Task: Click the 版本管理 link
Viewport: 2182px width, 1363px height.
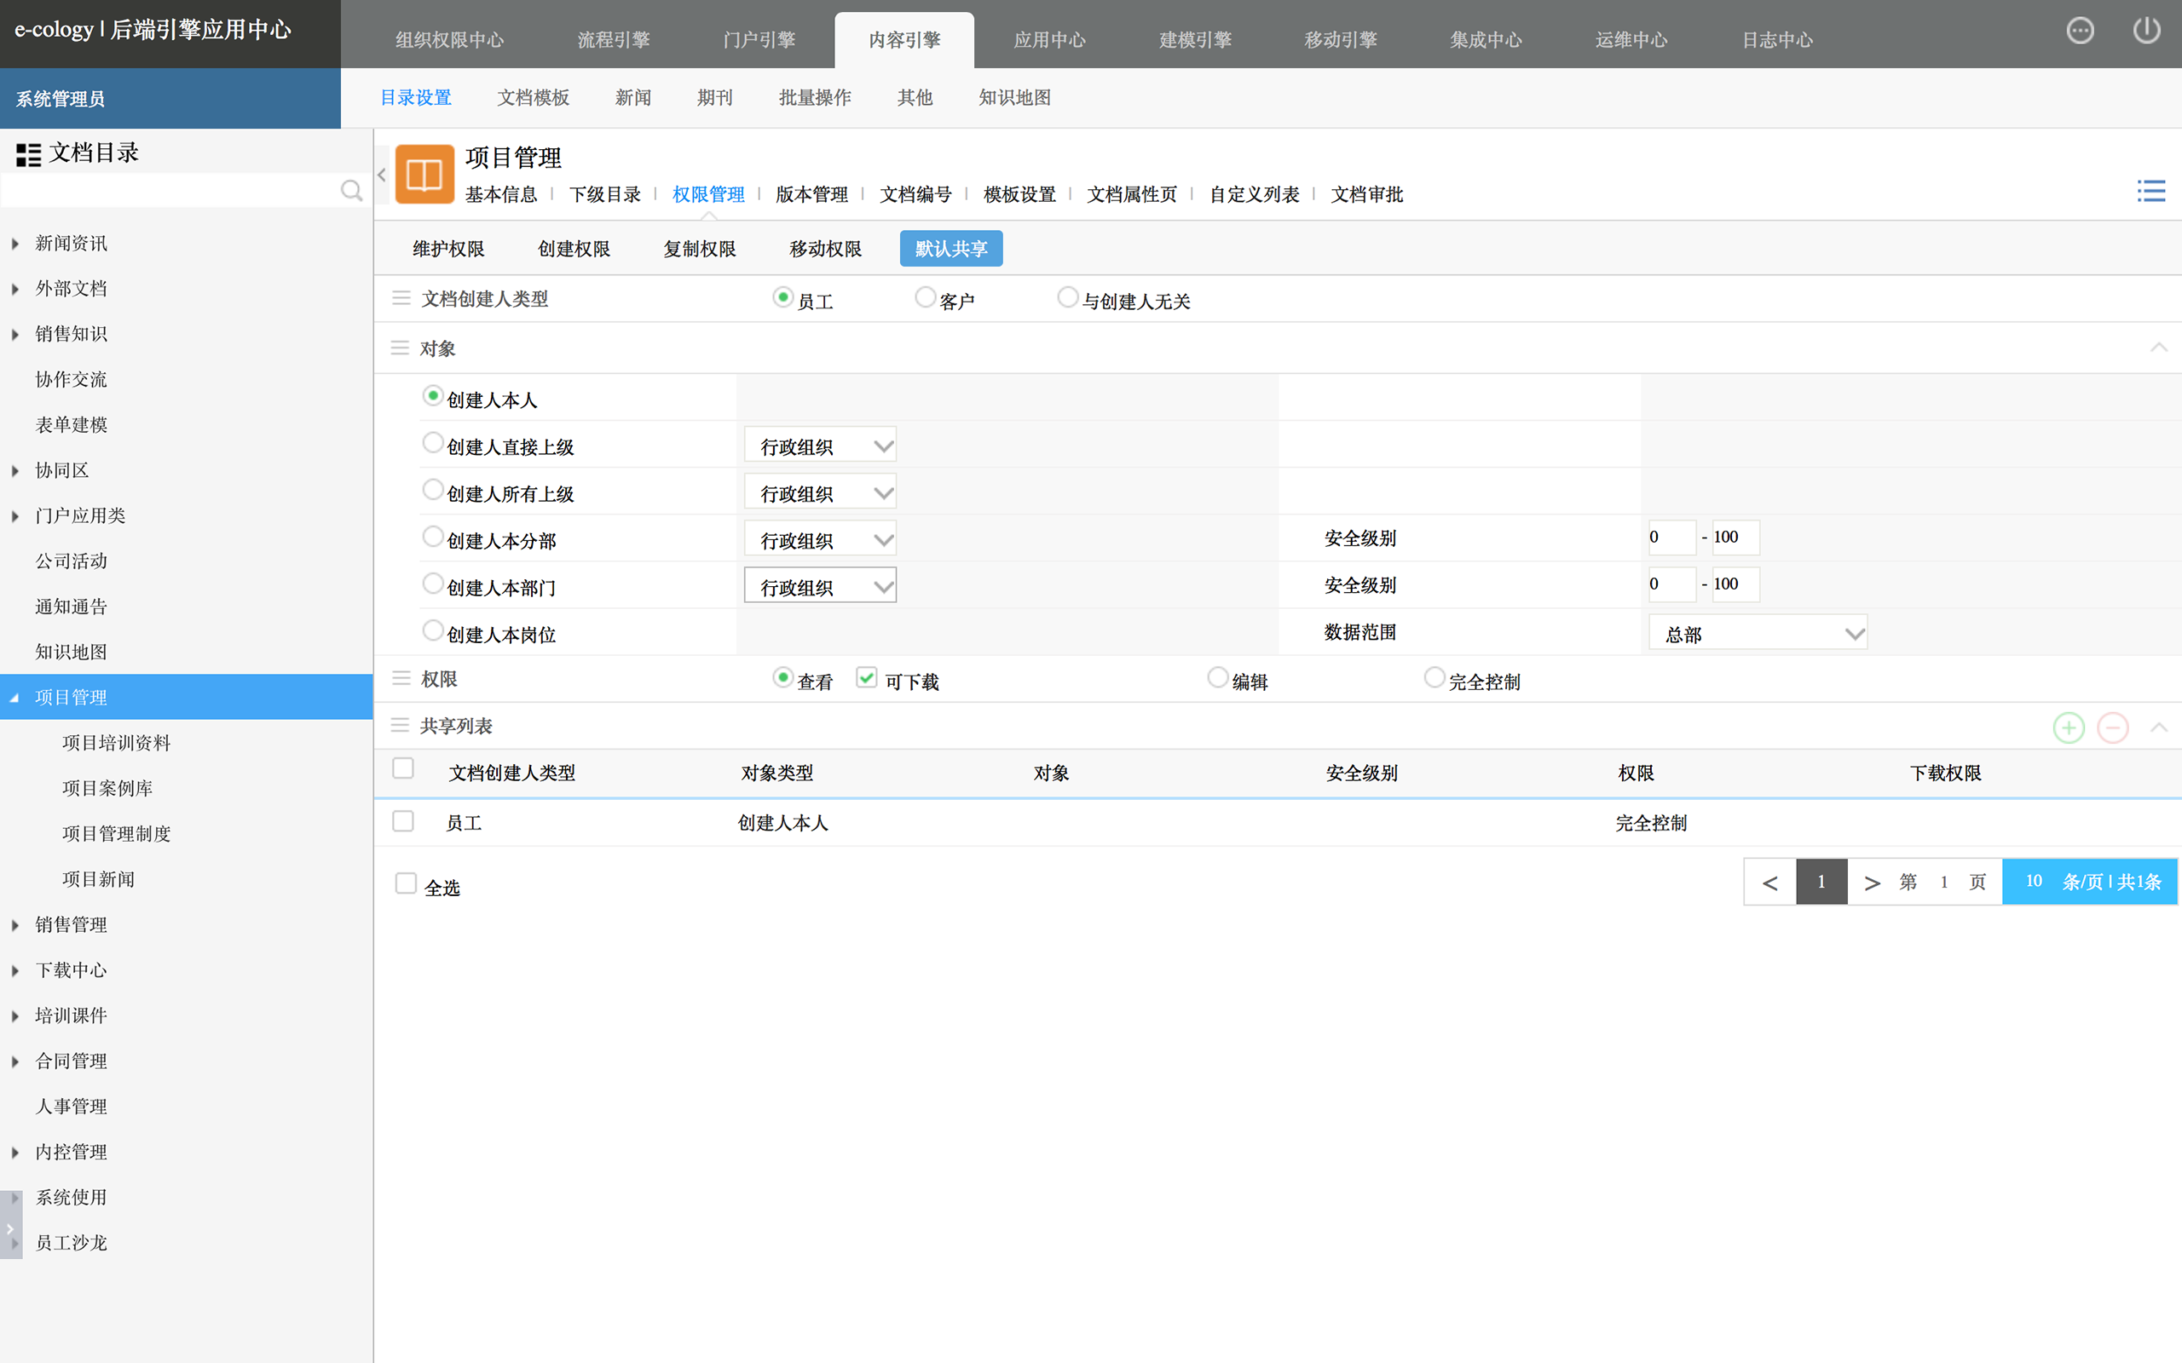Action: click(811, 194)
